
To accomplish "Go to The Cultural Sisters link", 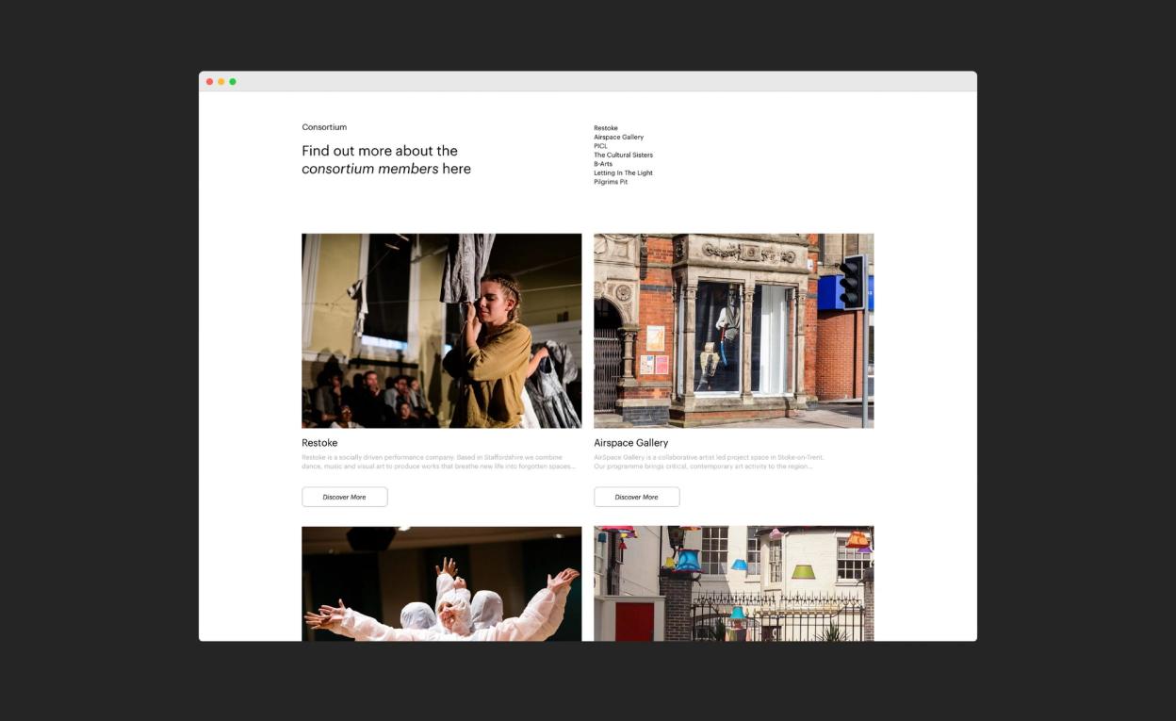I will coord(623,155).
